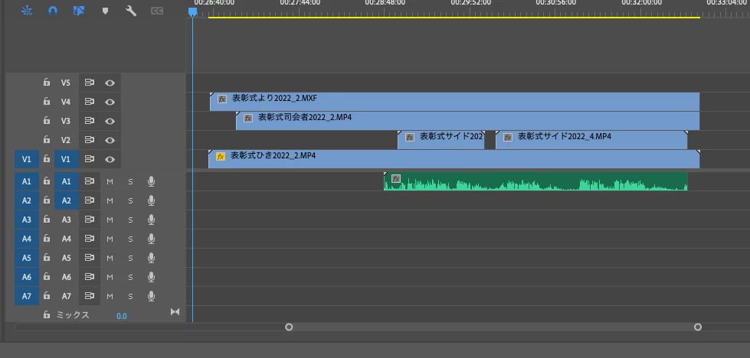Toggle track lock on A5
750x358 pixels.
point(47,258)
